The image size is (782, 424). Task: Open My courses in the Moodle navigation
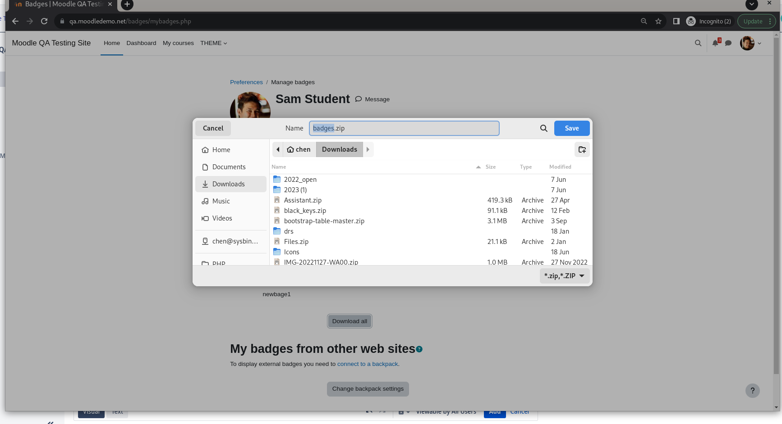[178, 43]
